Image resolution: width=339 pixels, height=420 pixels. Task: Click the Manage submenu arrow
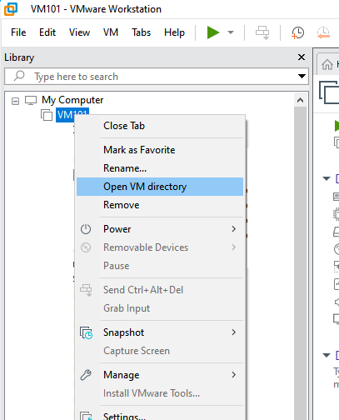(x=234, y=375)
